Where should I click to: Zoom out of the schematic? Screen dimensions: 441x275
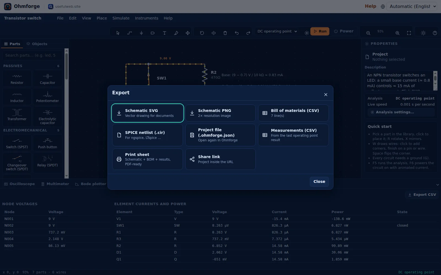point(368,33)
